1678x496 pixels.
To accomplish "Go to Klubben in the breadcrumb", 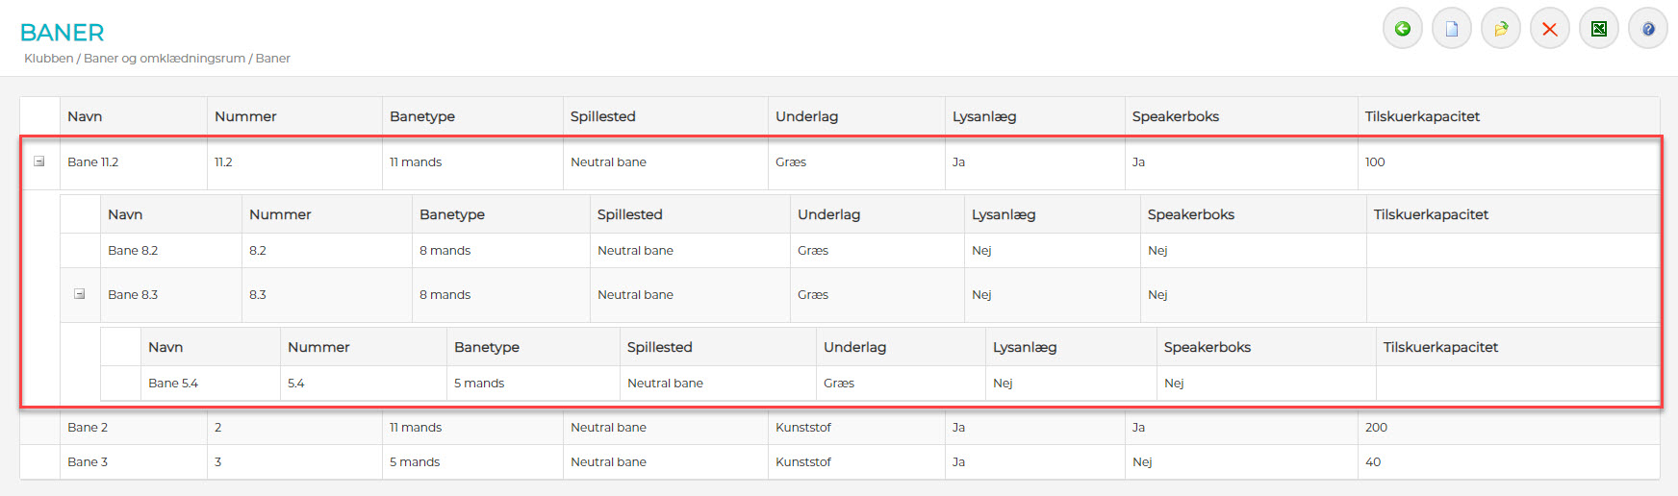I will pos(48,59).
